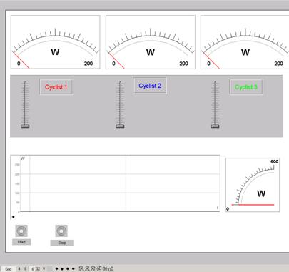Click the third wattmeter gauge above Cyclist 3
This screenshot has width=289, height=272.
click(x=245, y=42)
